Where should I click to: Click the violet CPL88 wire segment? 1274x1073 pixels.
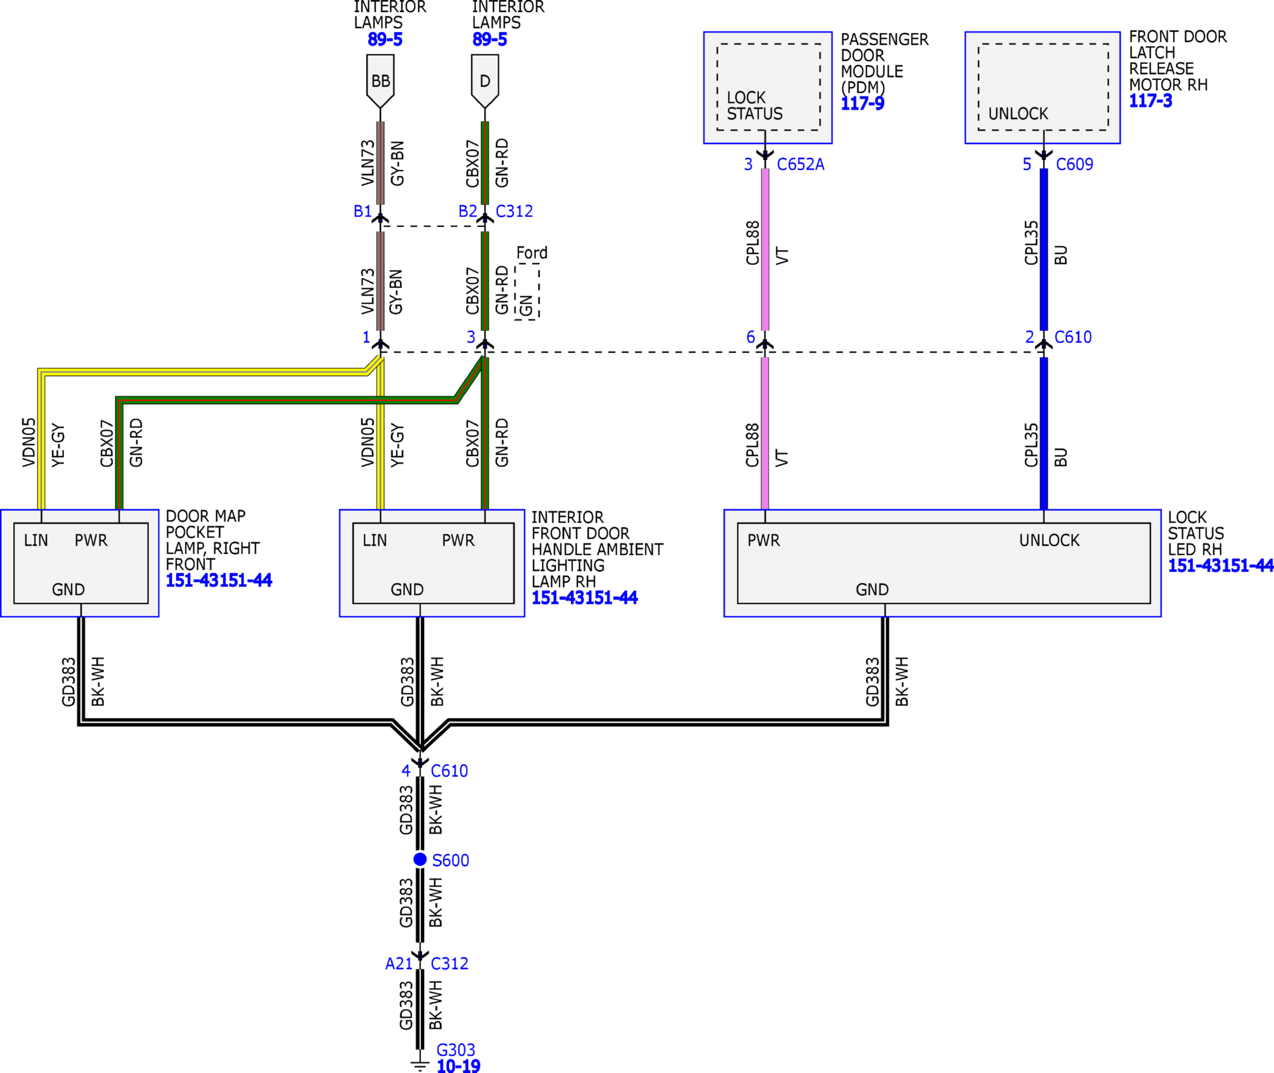click(765, 249)
